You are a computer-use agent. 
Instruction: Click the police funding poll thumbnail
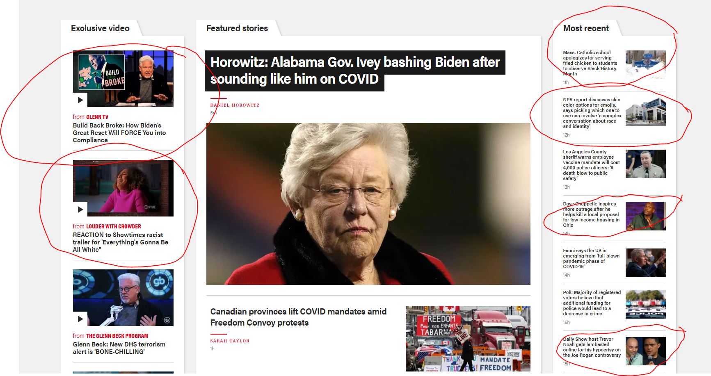[645, 305]
